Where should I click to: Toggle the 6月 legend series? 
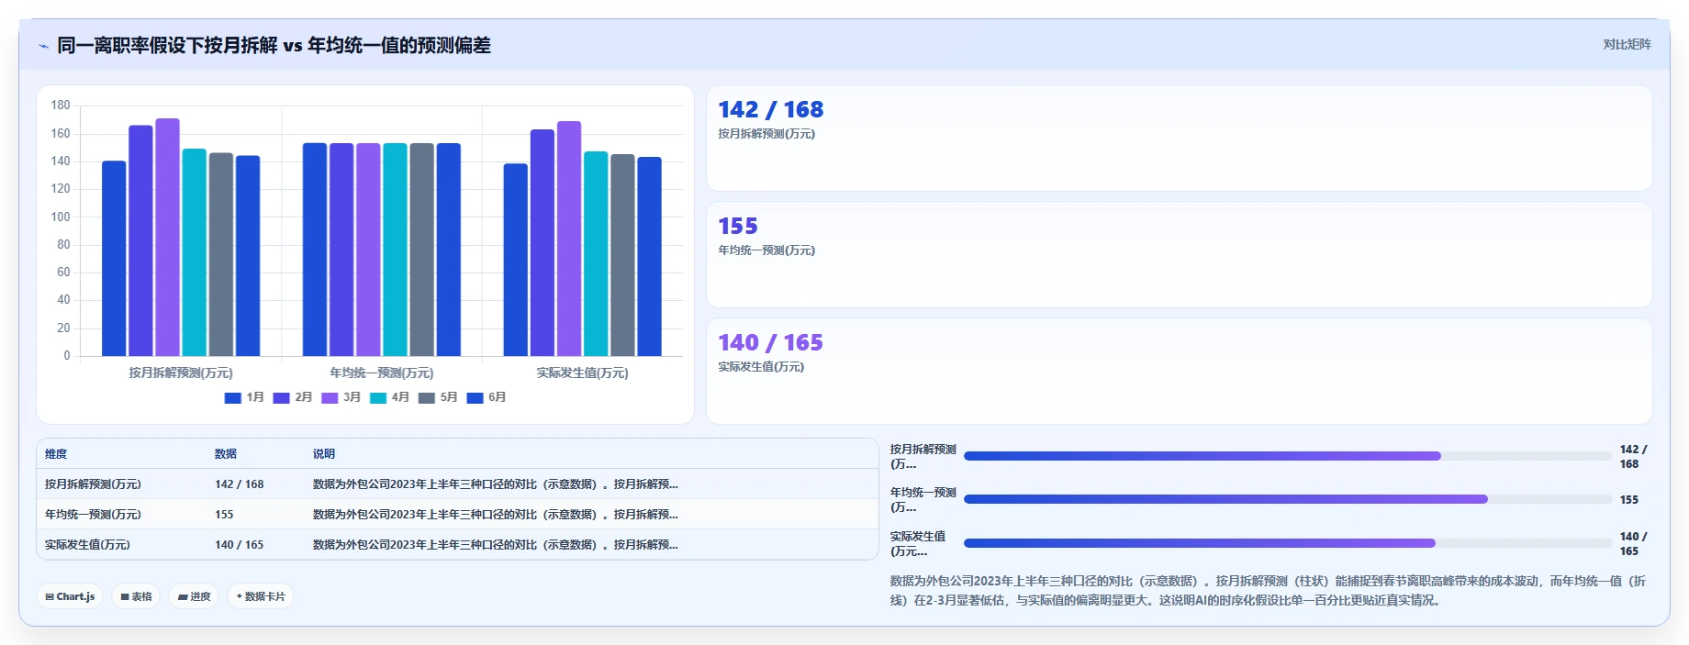click(x=487, y=397)
